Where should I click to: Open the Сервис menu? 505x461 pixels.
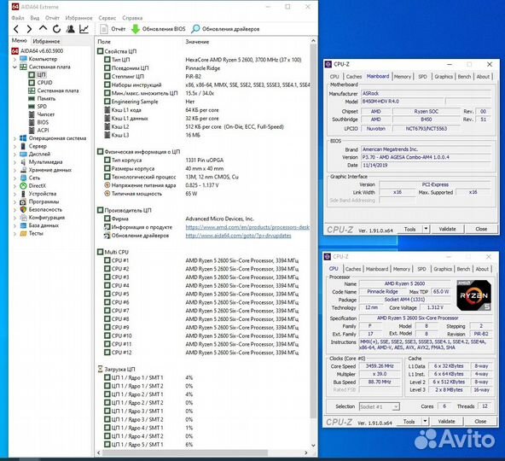[x=107, y=18]
